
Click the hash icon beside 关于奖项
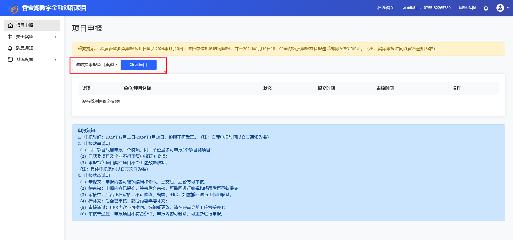point(10,37)
